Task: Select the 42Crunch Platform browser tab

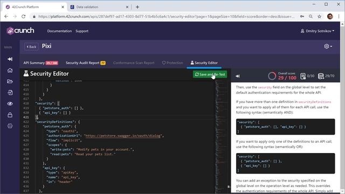Action: [34, 7]
